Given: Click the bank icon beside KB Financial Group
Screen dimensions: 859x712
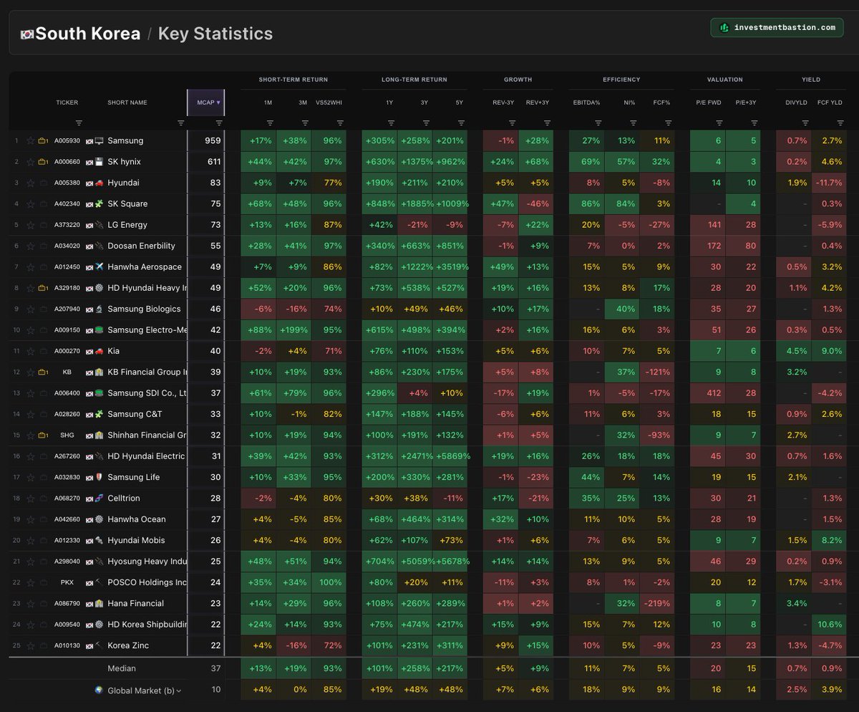Looking at the screenshot, I should tap(100, 372).
